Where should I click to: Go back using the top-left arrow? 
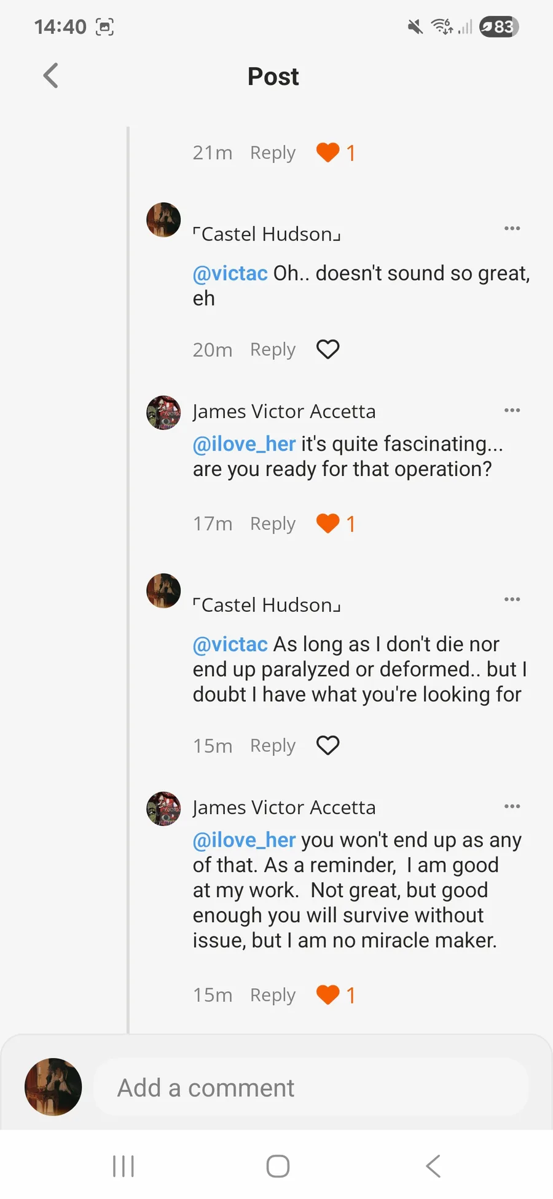51,76
